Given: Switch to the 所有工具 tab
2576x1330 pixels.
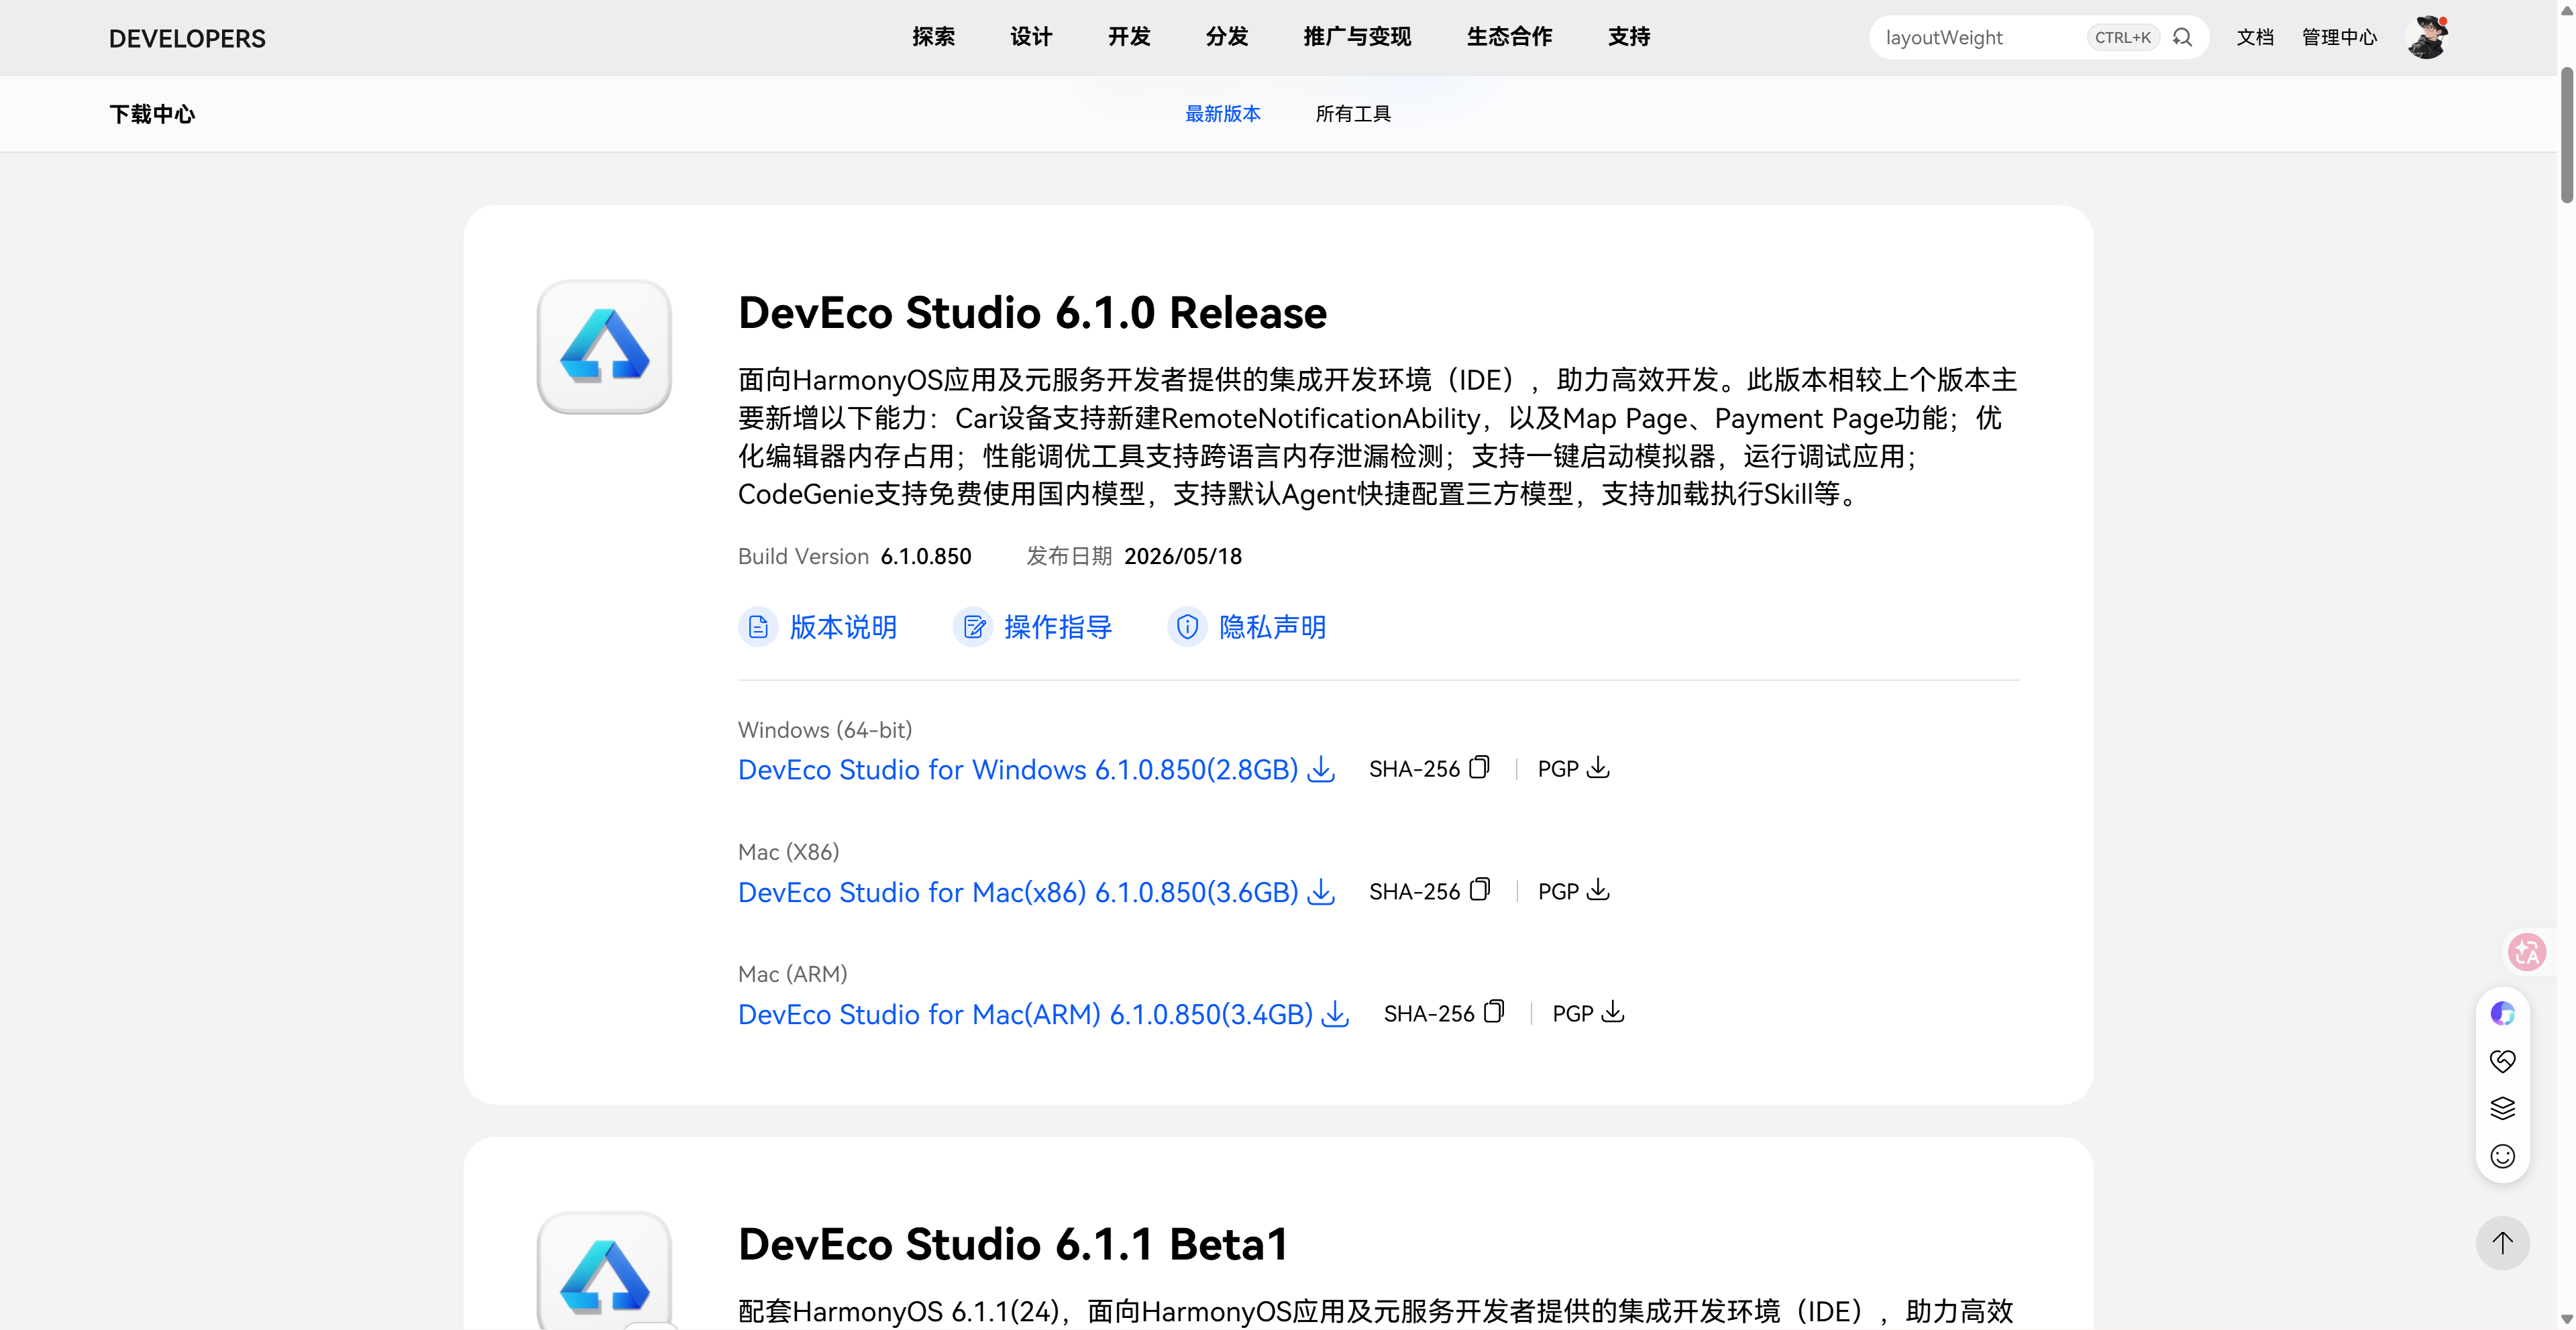Looking at the screenshot, I should pyautogui.click(x=1353, y=114).
